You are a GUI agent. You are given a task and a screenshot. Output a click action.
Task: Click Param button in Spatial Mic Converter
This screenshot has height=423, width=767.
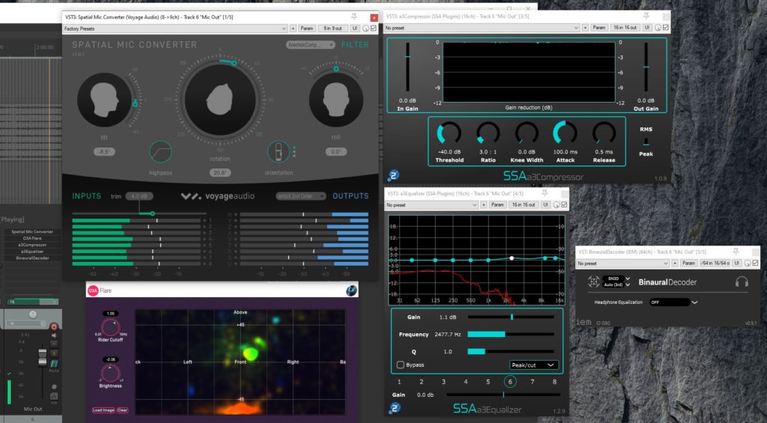click(306, 28)
